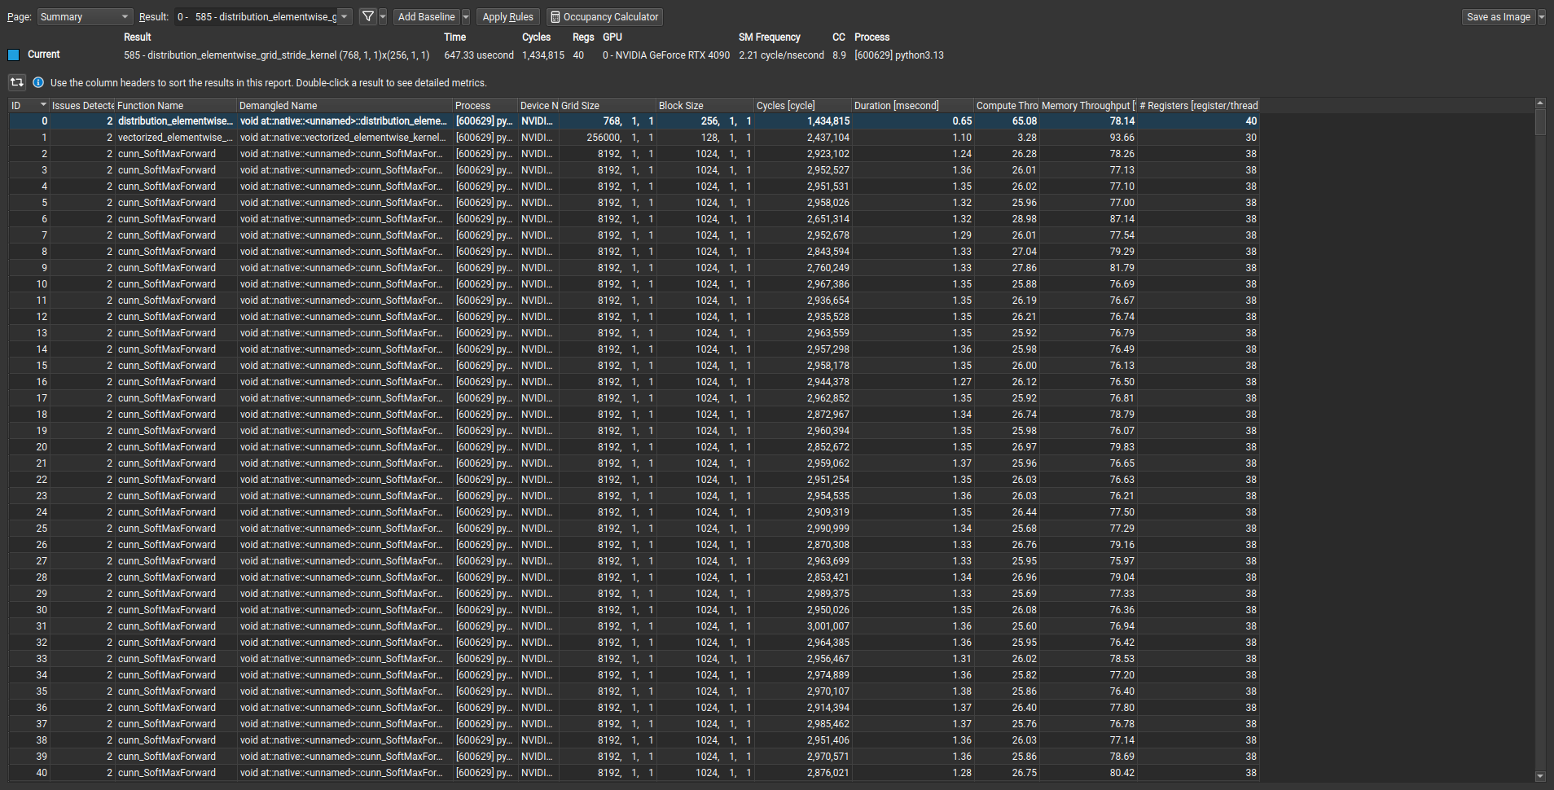This screenshot has height=790, width=1554.
Task: Click the filter funnel icon
Action: point(367,16)
